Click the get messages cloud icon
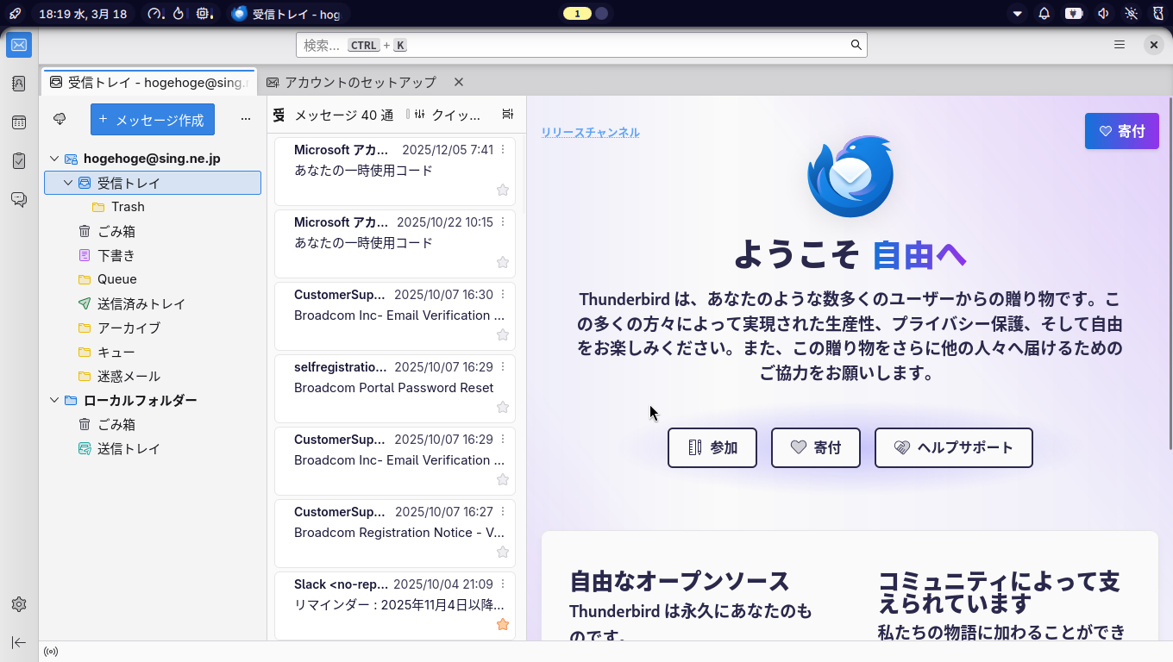1173x662 pixels. tap(60, 119)
